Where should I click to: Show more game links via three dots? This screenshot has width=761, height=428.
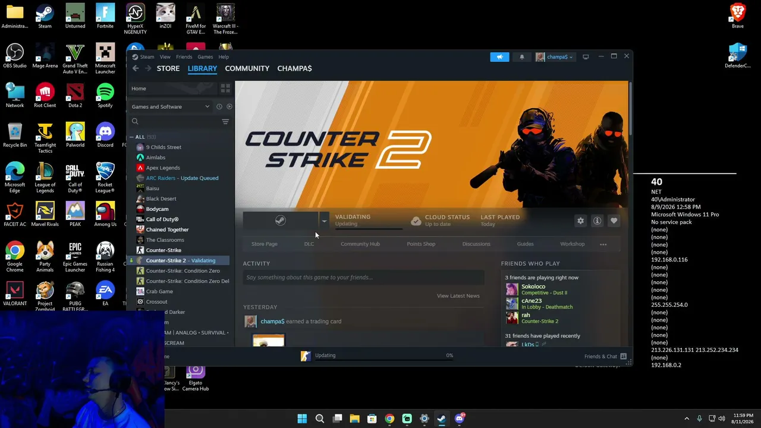click(603, 244)
